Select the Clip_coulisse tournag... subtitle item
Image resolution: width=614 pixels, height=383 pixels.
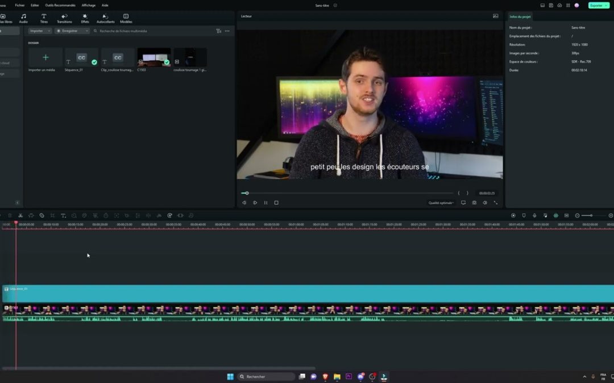pos(118,57)
